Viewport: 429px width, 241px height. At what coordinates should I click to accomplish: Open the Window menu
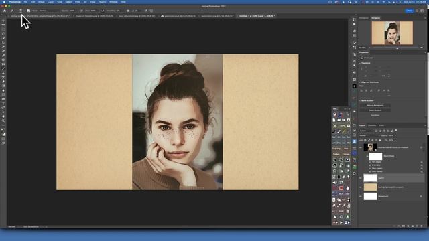tap(113, 2)
